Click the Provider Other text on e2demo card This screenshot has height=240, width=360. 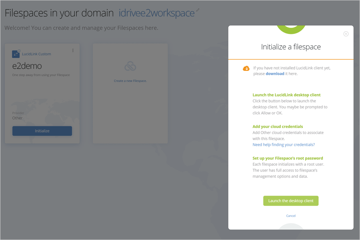click(18, 116)
